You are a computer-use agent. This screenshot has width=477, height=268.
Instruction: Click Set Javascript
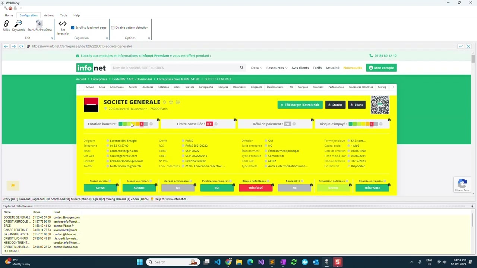coord(63,28)
